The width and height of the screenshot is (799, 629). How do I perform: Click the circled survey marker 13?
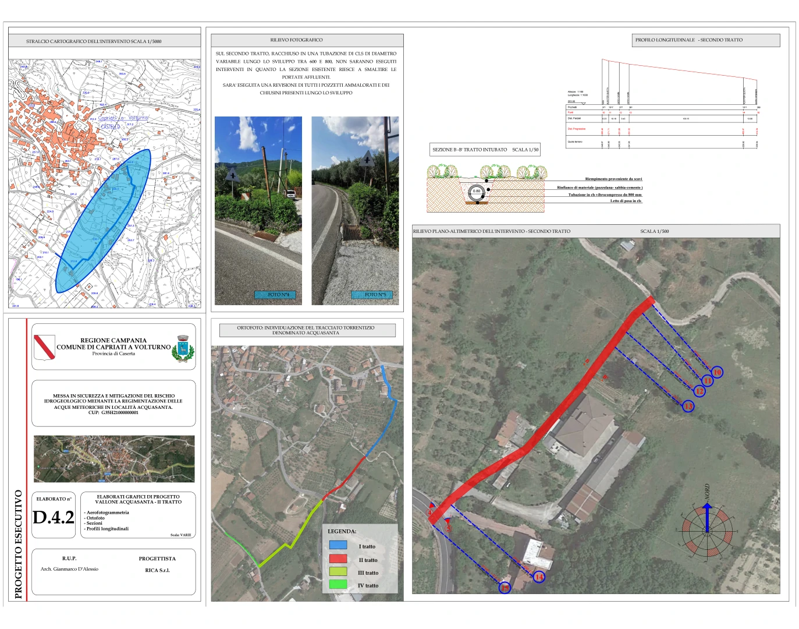pos(688,406)
